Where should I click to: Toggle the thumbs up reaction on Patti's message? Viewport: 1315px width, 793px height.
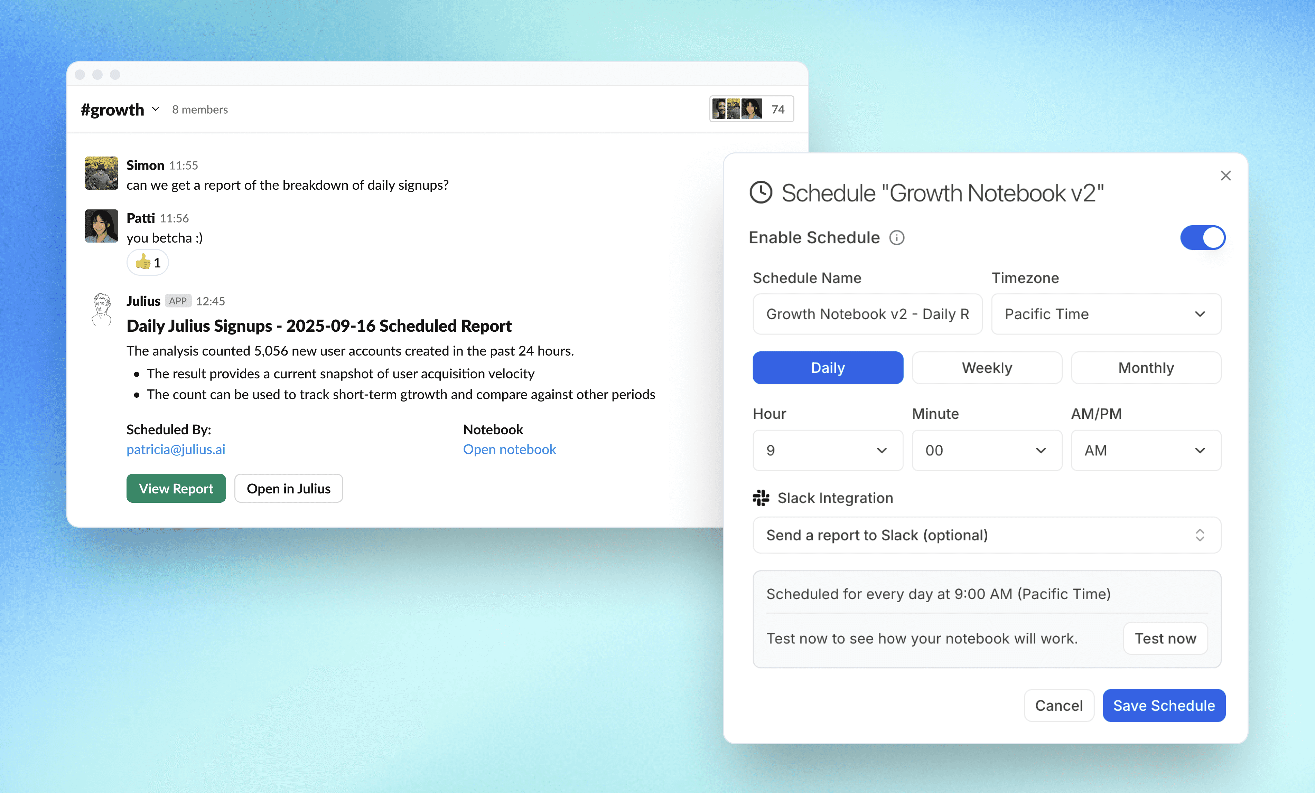pos(148,262)
